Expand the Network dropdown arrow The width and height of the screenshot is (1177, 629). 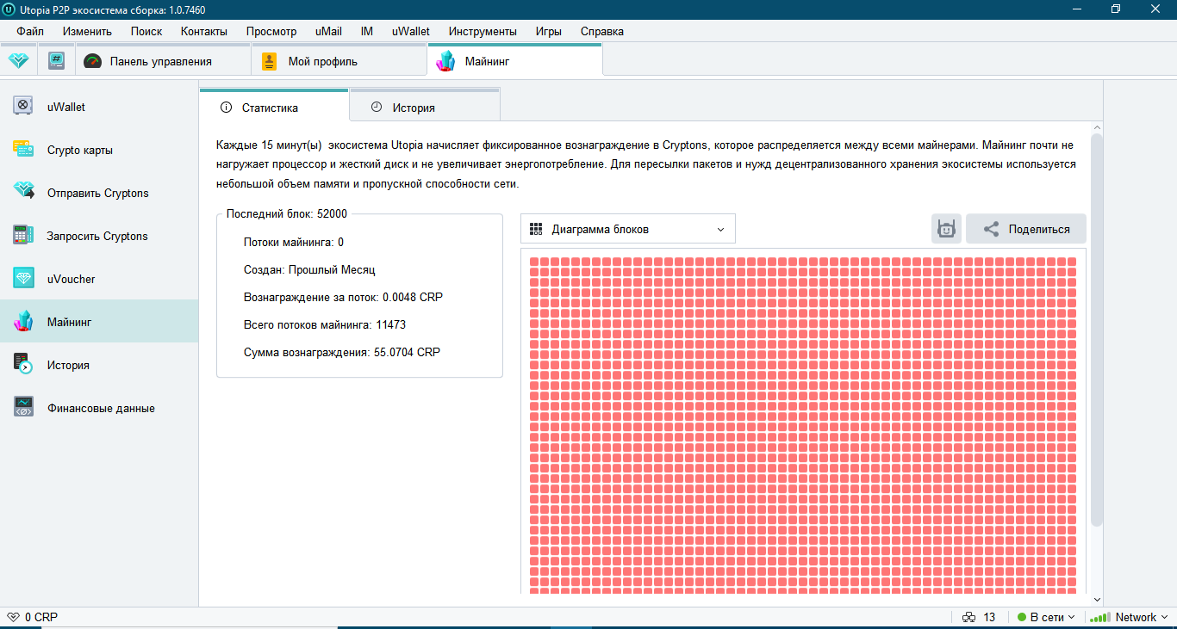point(1164,617)
